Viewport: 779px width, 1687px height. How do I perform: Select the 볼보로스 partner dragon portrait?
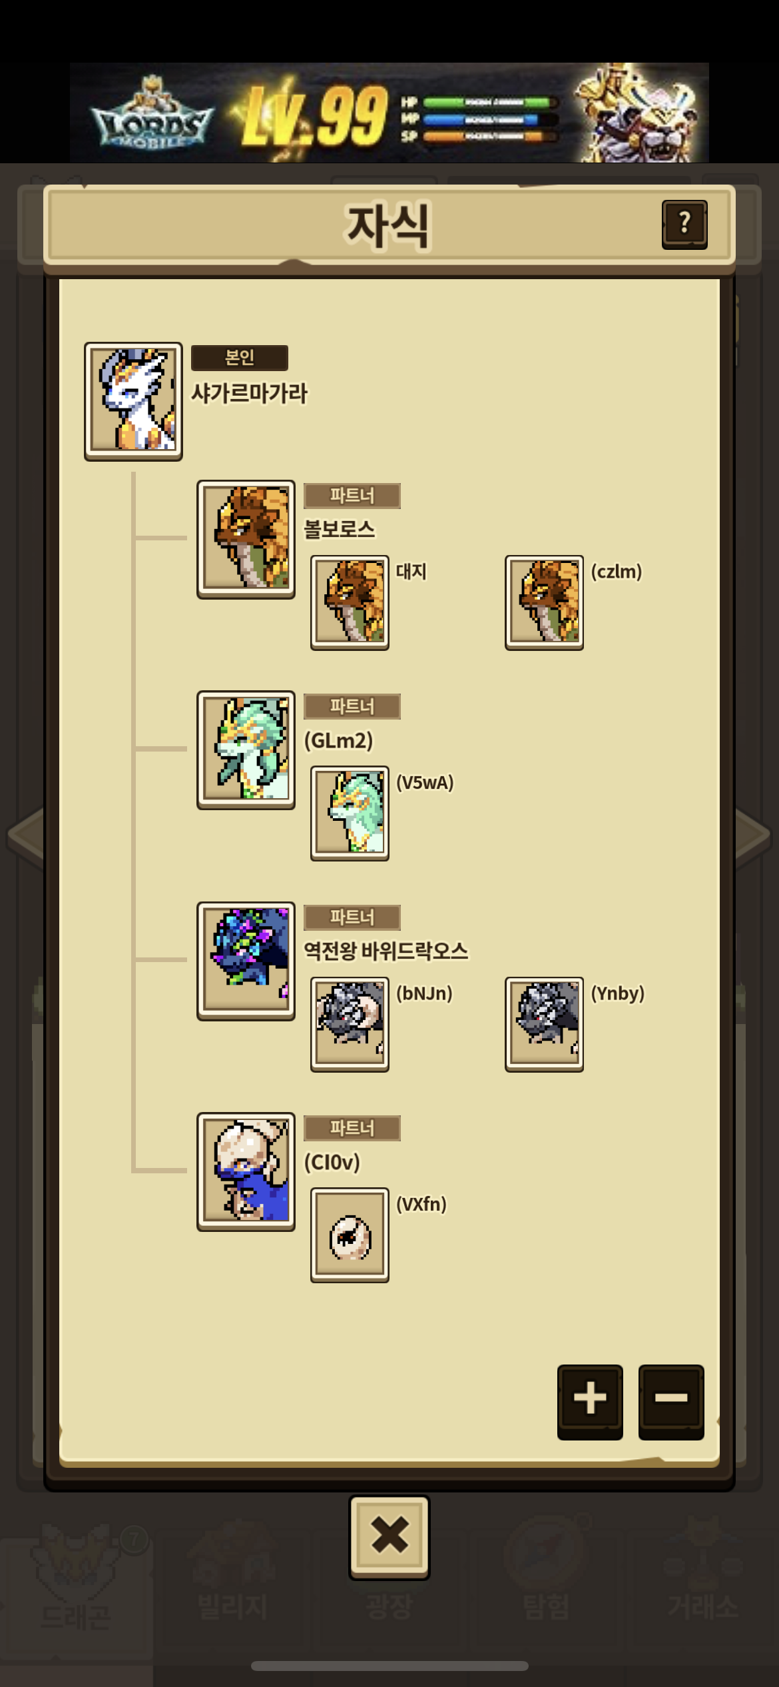246,539
